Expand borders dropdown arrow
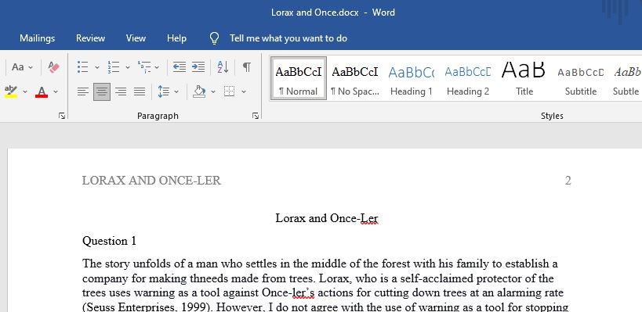Viewport: 642px width, 312px height. [x=244, y=92]
